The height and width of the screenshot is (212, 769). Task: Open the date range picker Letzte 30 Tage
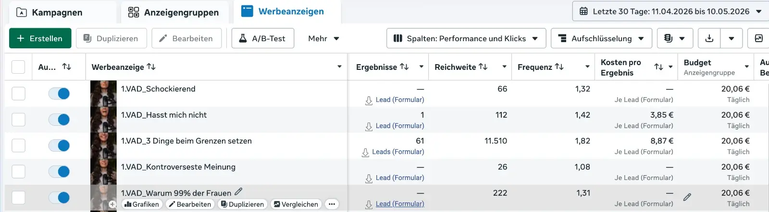(671, 11)
